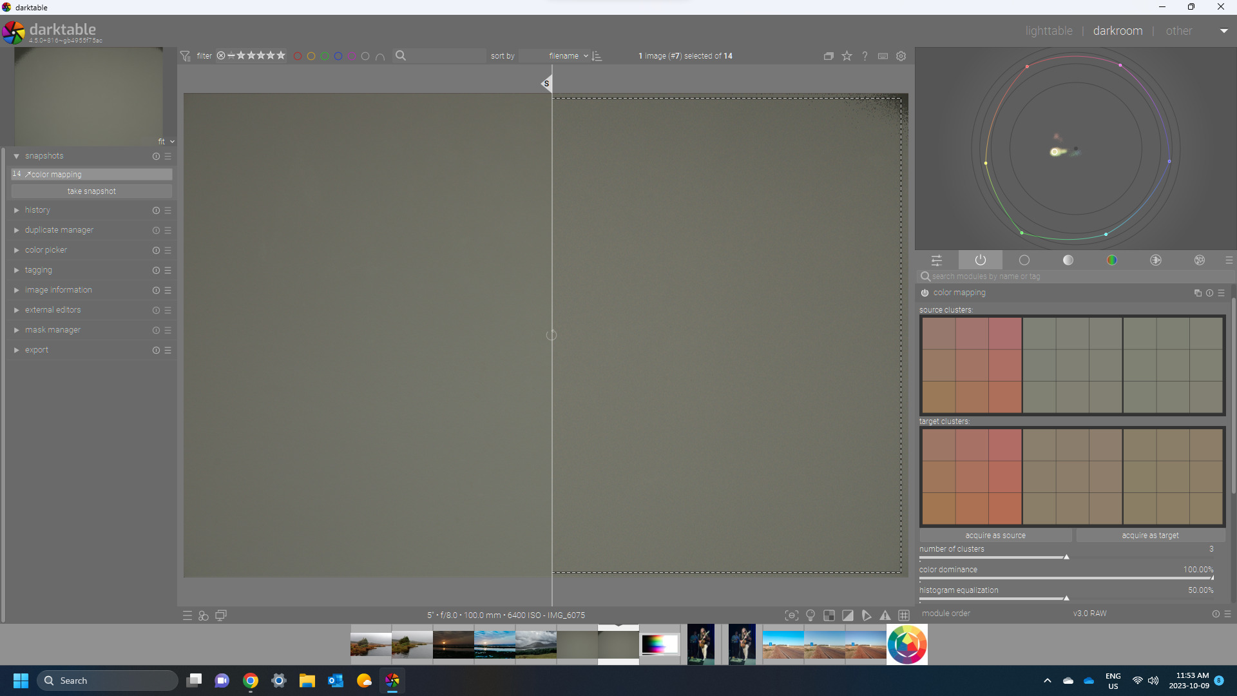Click the take snapshot button
The image size is (1237, 696).
(91, 191)
